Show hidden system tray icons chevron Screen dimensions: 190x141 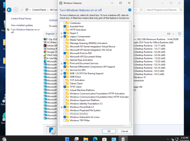point(168,139)
